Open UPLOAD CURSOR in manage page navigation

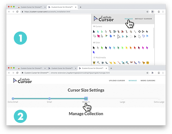coord(117,81)
